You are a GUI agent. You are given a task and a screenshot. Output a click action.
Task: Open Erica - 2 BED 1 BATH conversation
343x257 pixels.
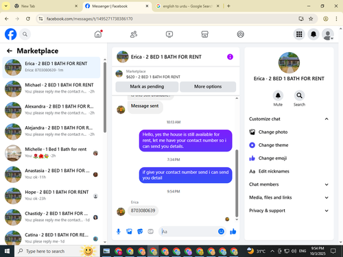[x=51, y=67]
